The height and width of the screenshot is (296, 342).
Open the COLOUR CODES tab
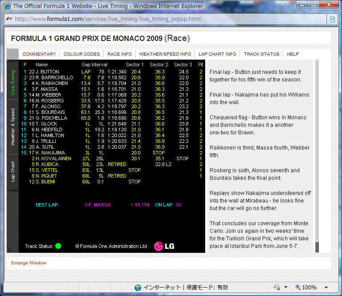pos(82,54)
